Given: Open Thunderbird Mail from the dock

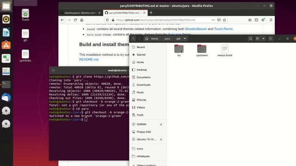Looking at the screenshot, I should tap(6, 97).
